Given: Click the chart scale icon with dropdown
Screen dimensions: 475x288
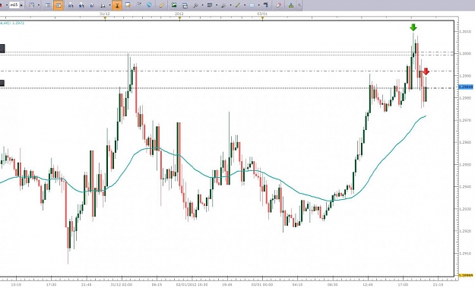Looking at the screenshot, I should point(103,5).
